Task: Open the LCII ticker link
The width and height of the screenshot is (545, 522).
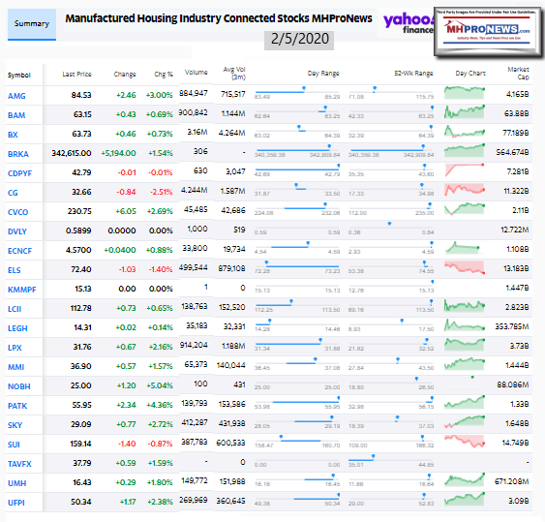Action: (15, 309)
